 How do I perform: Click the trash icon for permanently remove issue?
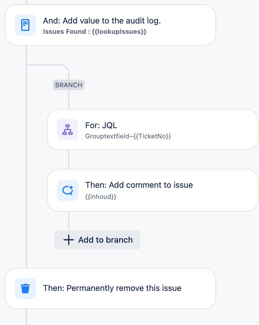(25, 288)
